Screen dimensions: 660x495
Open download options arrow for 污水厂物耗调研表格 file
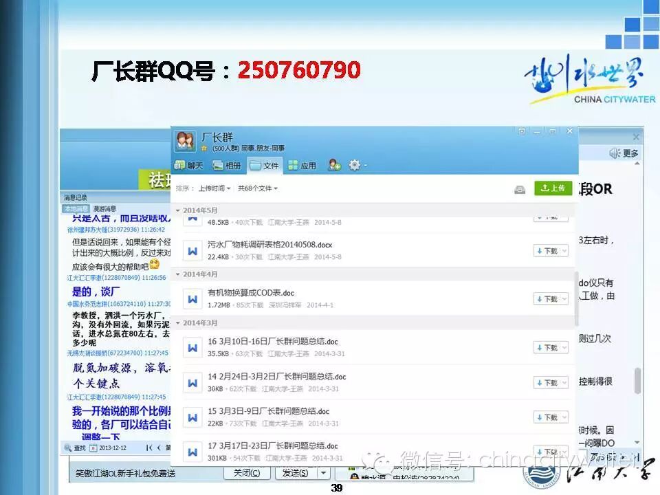pos(564,251)
